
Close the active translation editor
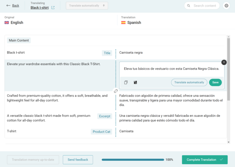[x=224, y=62]
